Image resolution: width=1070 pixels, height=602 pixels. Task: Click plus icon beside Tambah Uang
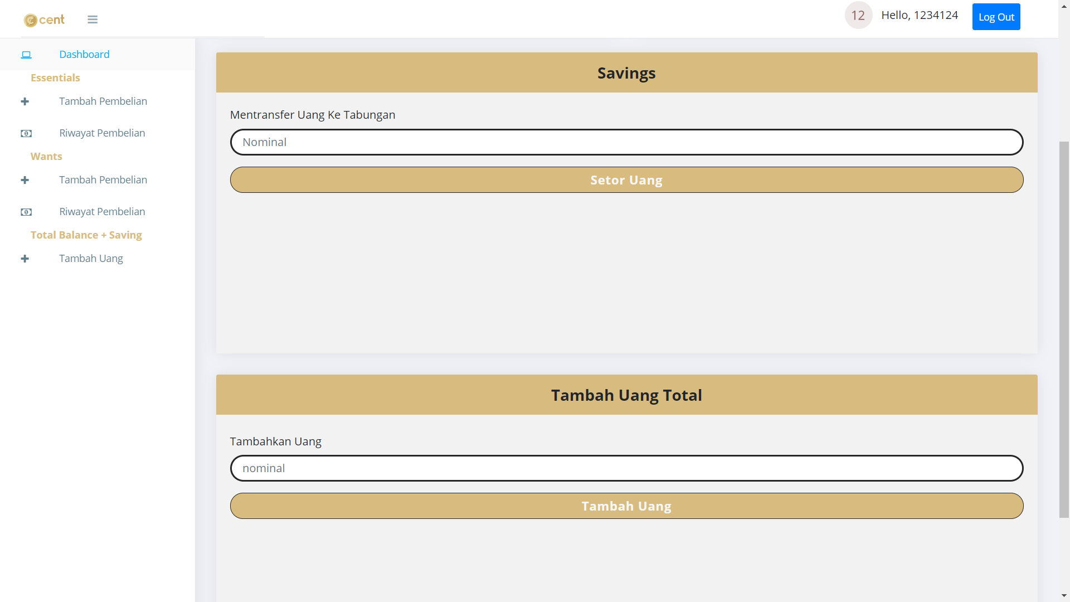25,259
